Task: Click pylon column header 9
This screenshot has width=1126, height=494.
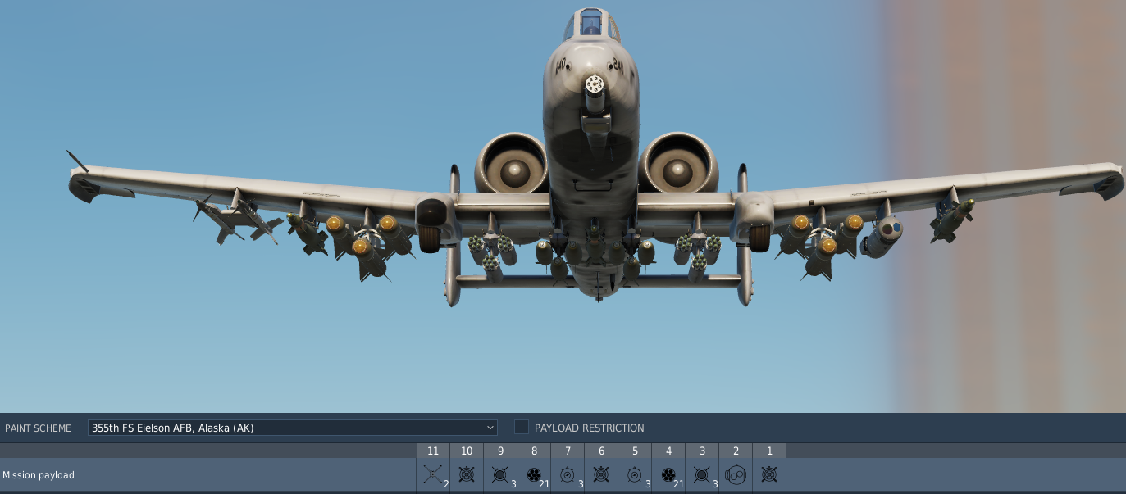Action: [500, 451]
